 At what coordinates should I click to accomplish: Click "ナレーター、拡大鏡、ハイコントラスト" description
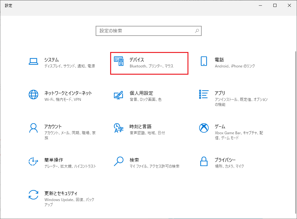click(70, 166)
